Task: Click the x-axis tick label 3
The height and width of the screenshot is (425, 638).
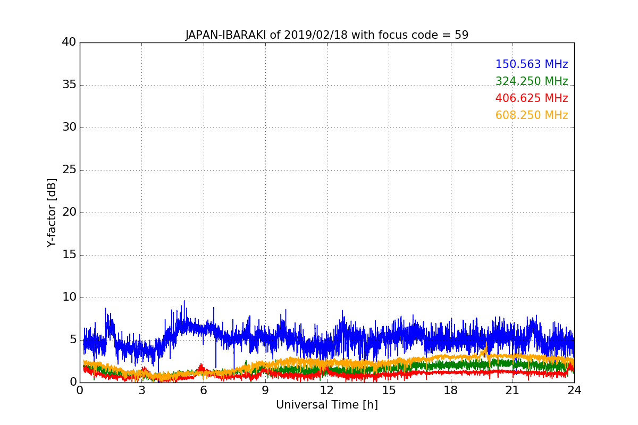Action: tap(141, 390)
